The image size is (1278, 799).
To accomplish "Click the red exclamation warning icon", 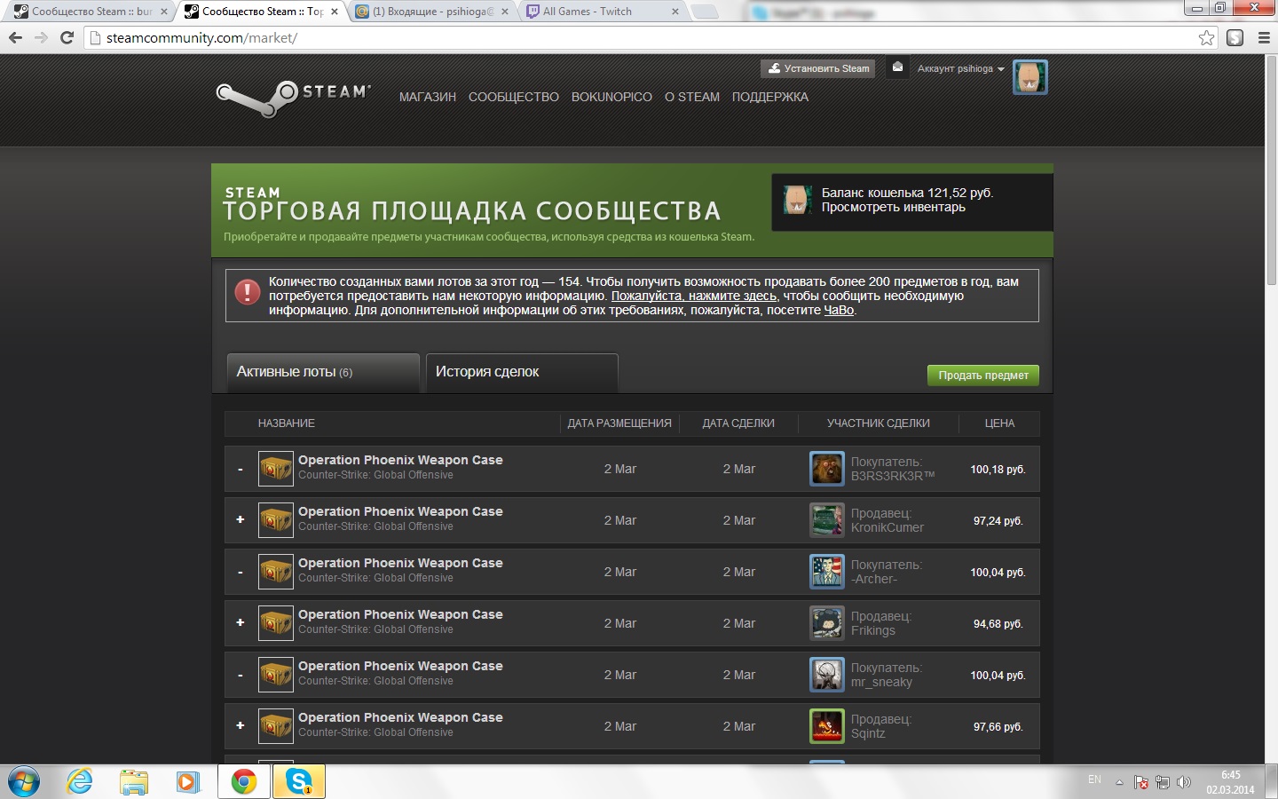I will coord(247,291).
